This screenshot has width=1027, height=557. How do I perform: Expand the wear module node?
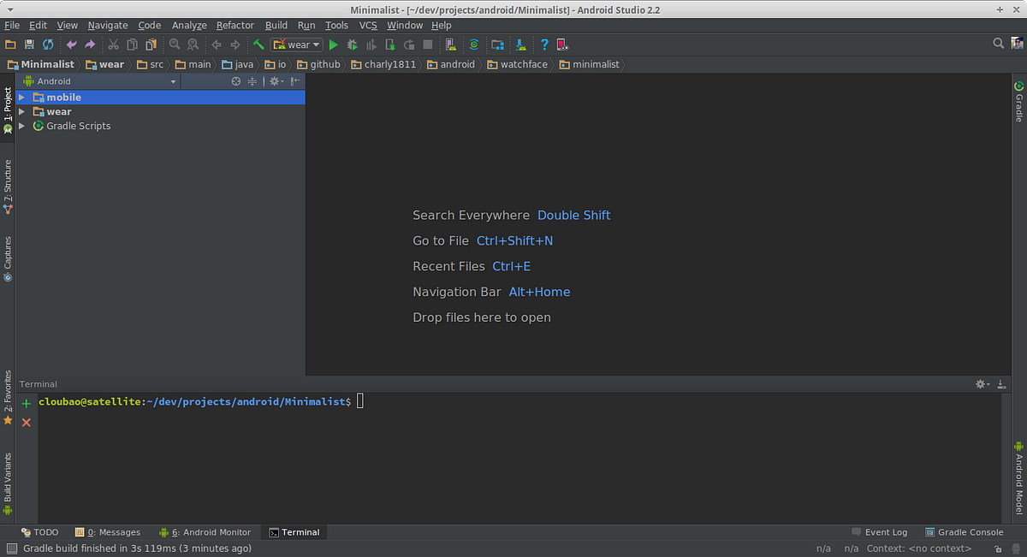coord(22,111)
